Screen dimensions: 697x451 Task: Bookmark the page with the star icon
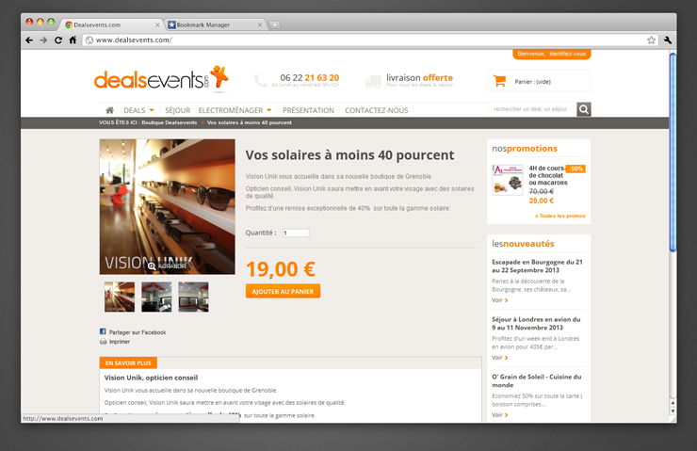click(651, 40)
